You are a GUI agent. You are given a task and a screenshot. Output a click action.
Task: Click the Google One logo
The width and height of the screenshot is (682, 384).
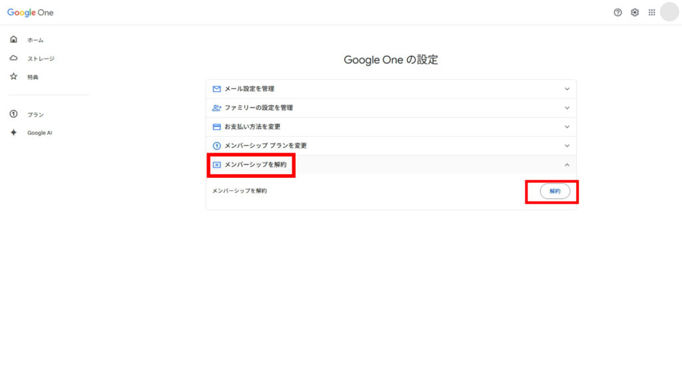pyautogui.click(x=30, y=13)
